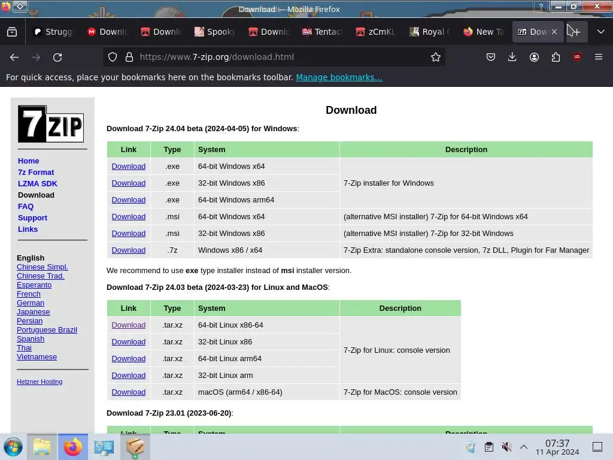Click the 7-Zip logo image

[51, 124]
